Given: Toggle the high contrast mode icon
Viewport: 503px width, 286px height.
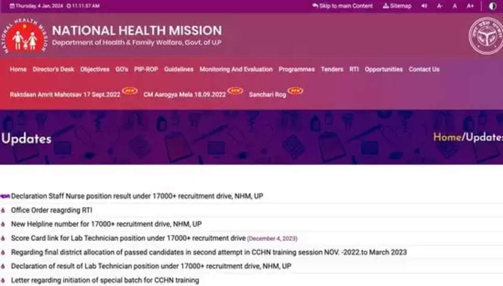Looking at the screenshot, I should click(x=493, y=6).
